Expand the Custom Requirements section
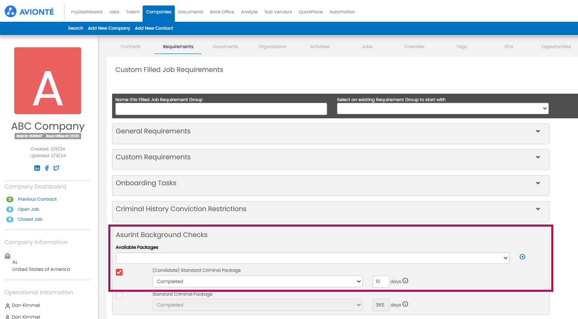 538,157
